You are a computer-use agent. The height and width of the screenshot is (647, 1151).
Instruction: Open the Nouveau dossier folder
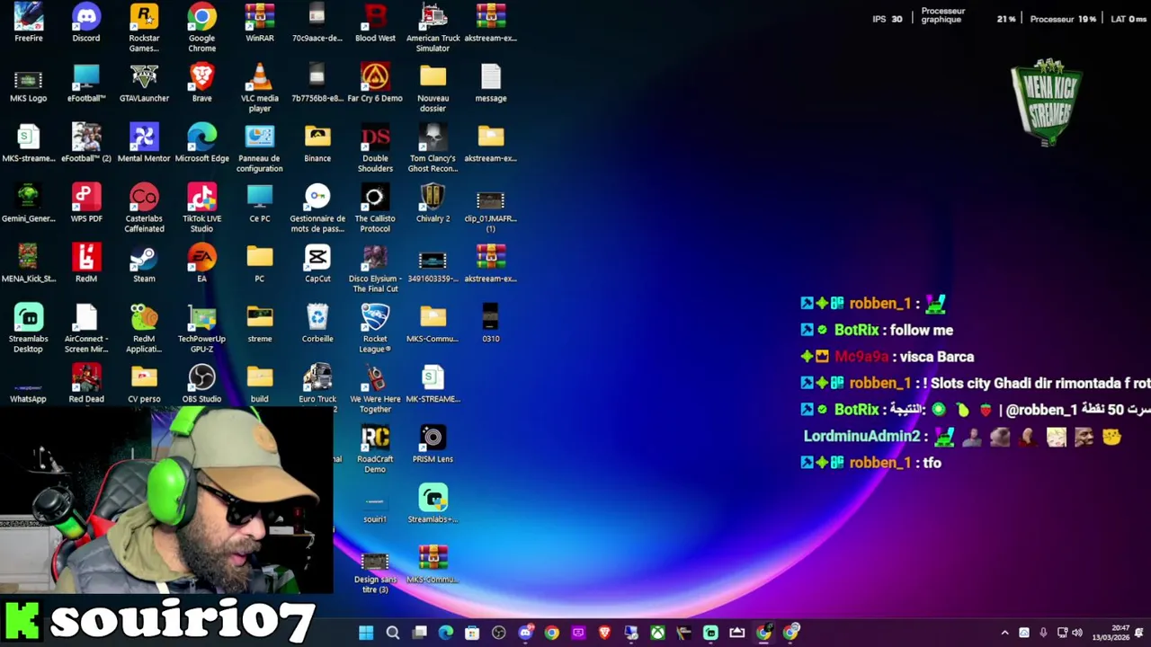[433, 88]
